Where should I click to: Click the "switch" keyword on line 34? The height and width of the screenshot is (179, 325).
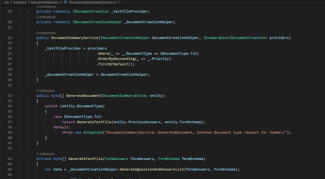(51, 106)
